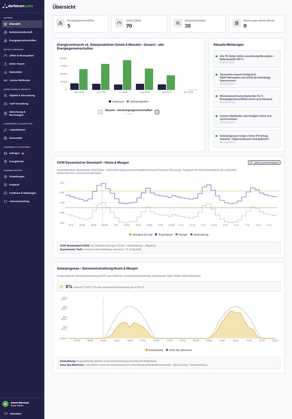This screenshot has height=419, width=292.
Task: Open the Übersicht sidebar item
Action: [22, 24]
